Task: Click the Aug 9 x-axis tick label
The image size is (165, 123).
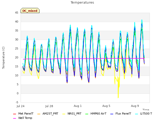Action: tap(135, 106)
